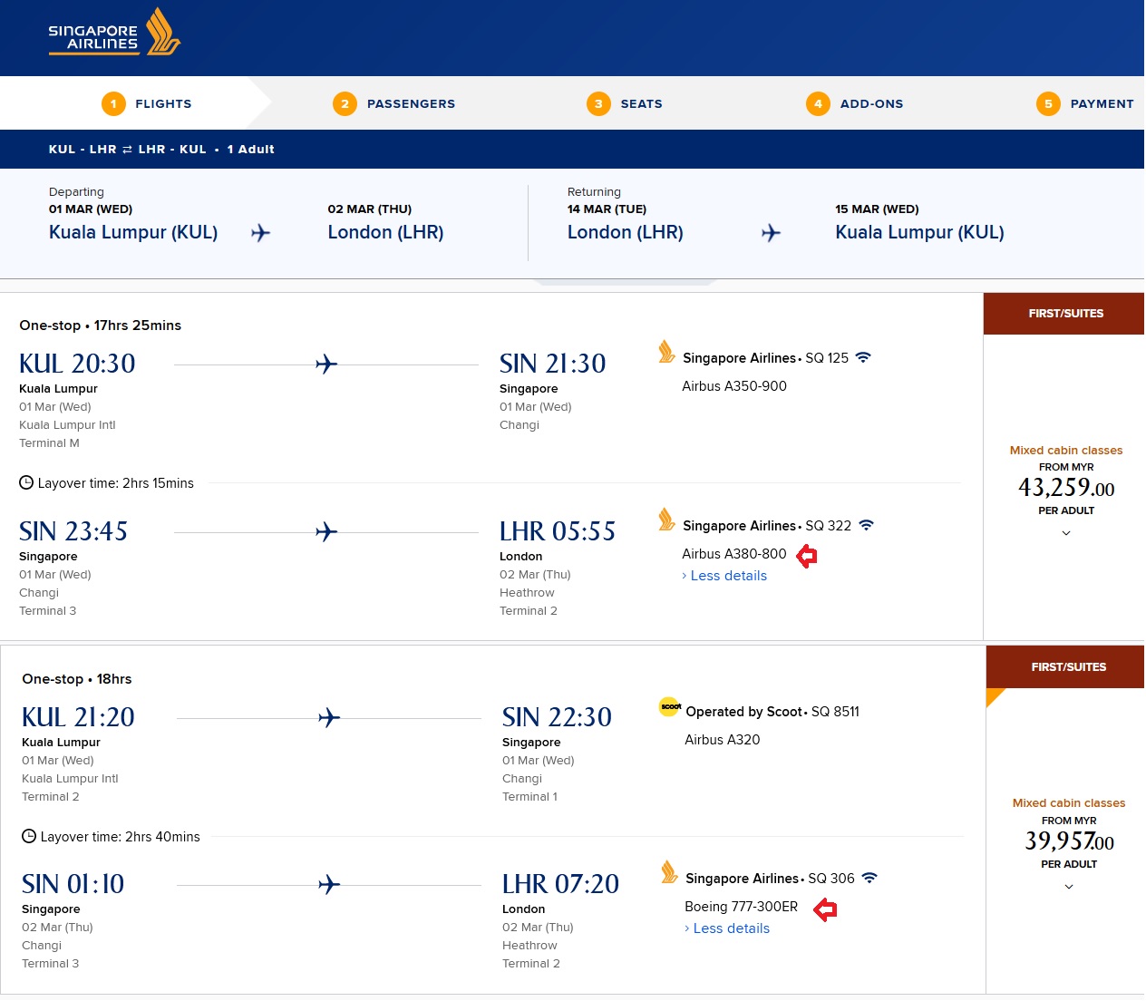
Task: Click the departing flight airplane icon
Action: pos(261,233)
